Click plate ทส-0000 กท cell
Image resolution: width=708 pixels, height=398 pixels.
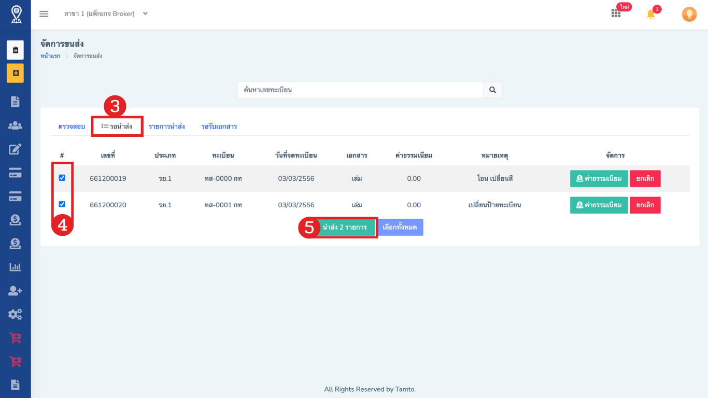[x=223, y=179]
